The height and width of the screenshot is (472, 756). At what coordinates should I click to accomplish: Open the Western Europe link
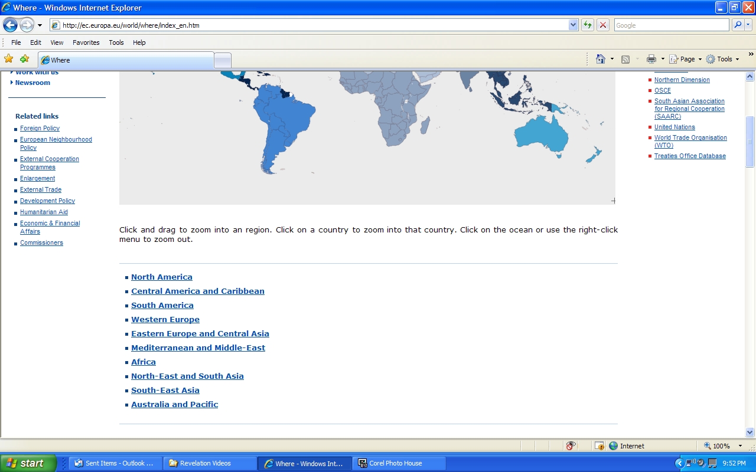(x=165, y=319)
